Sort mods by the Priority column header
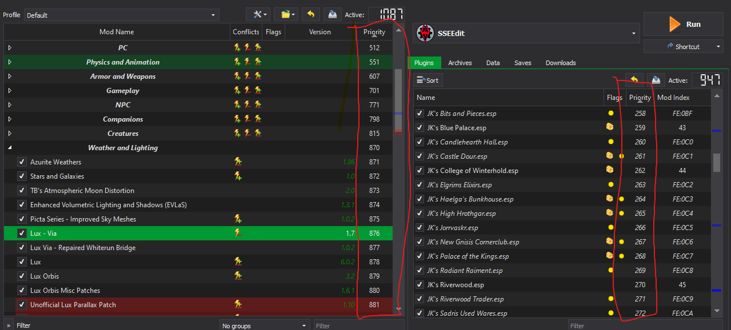The height and width of the screenshot is (330, 731). 374,32
